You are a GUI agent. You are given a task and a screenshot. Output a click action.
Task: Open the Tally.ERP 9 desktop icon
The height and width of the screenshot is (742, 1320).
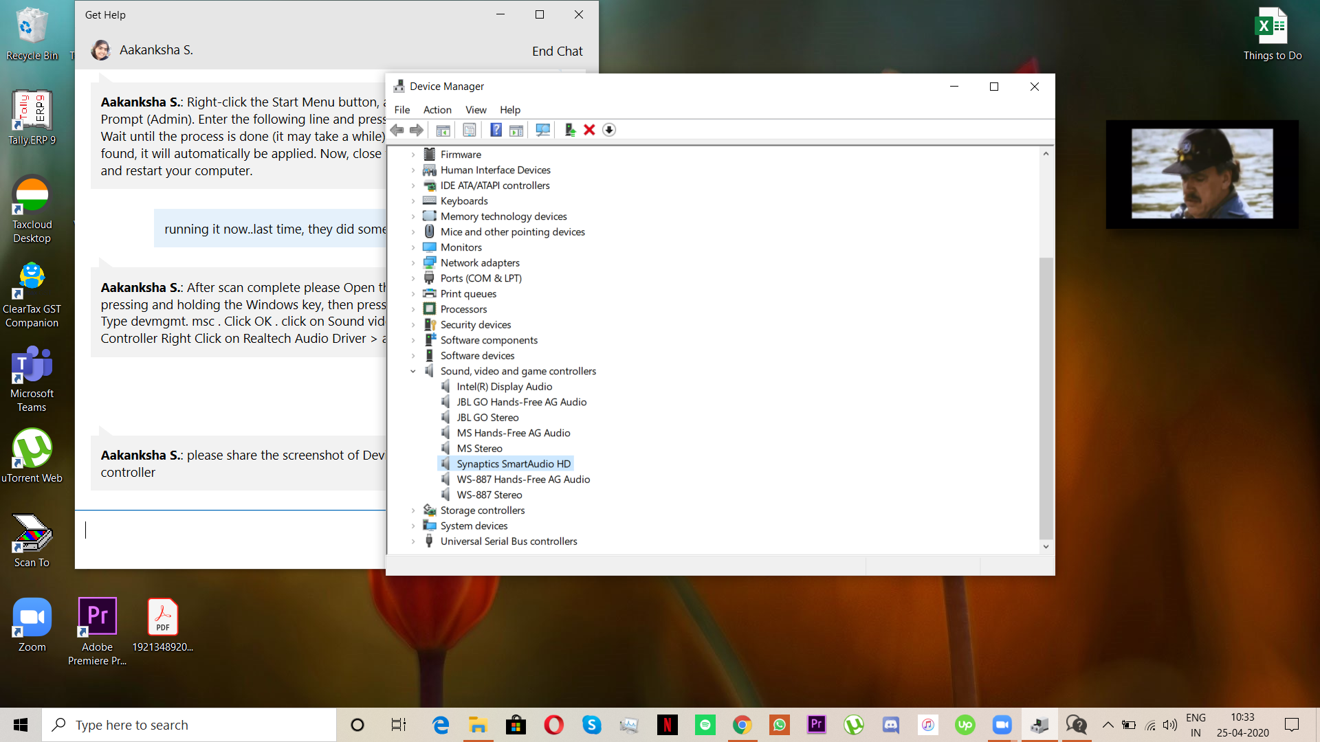point(32,118)
